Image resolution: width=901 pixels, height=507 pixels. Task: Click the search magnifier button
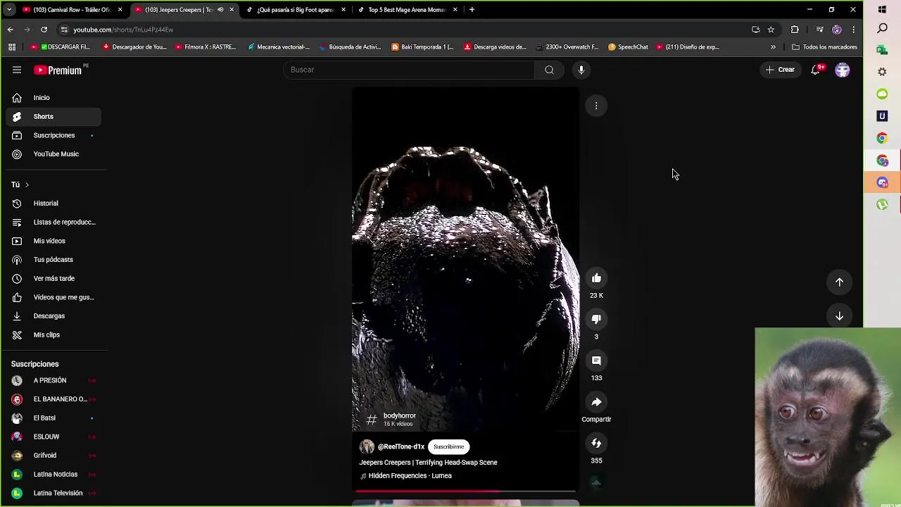coord(549,70)
